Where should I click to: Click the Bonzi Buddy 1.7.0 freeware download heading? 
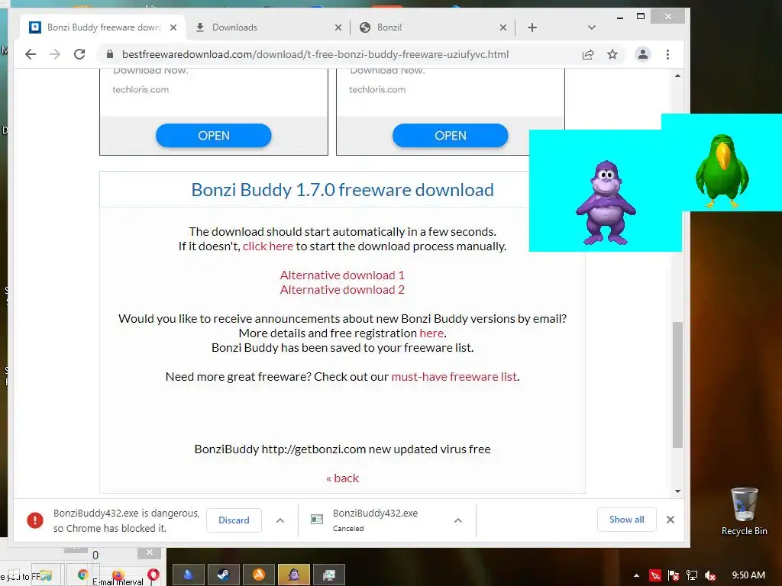pyautogui.click(x=343, y=189)
